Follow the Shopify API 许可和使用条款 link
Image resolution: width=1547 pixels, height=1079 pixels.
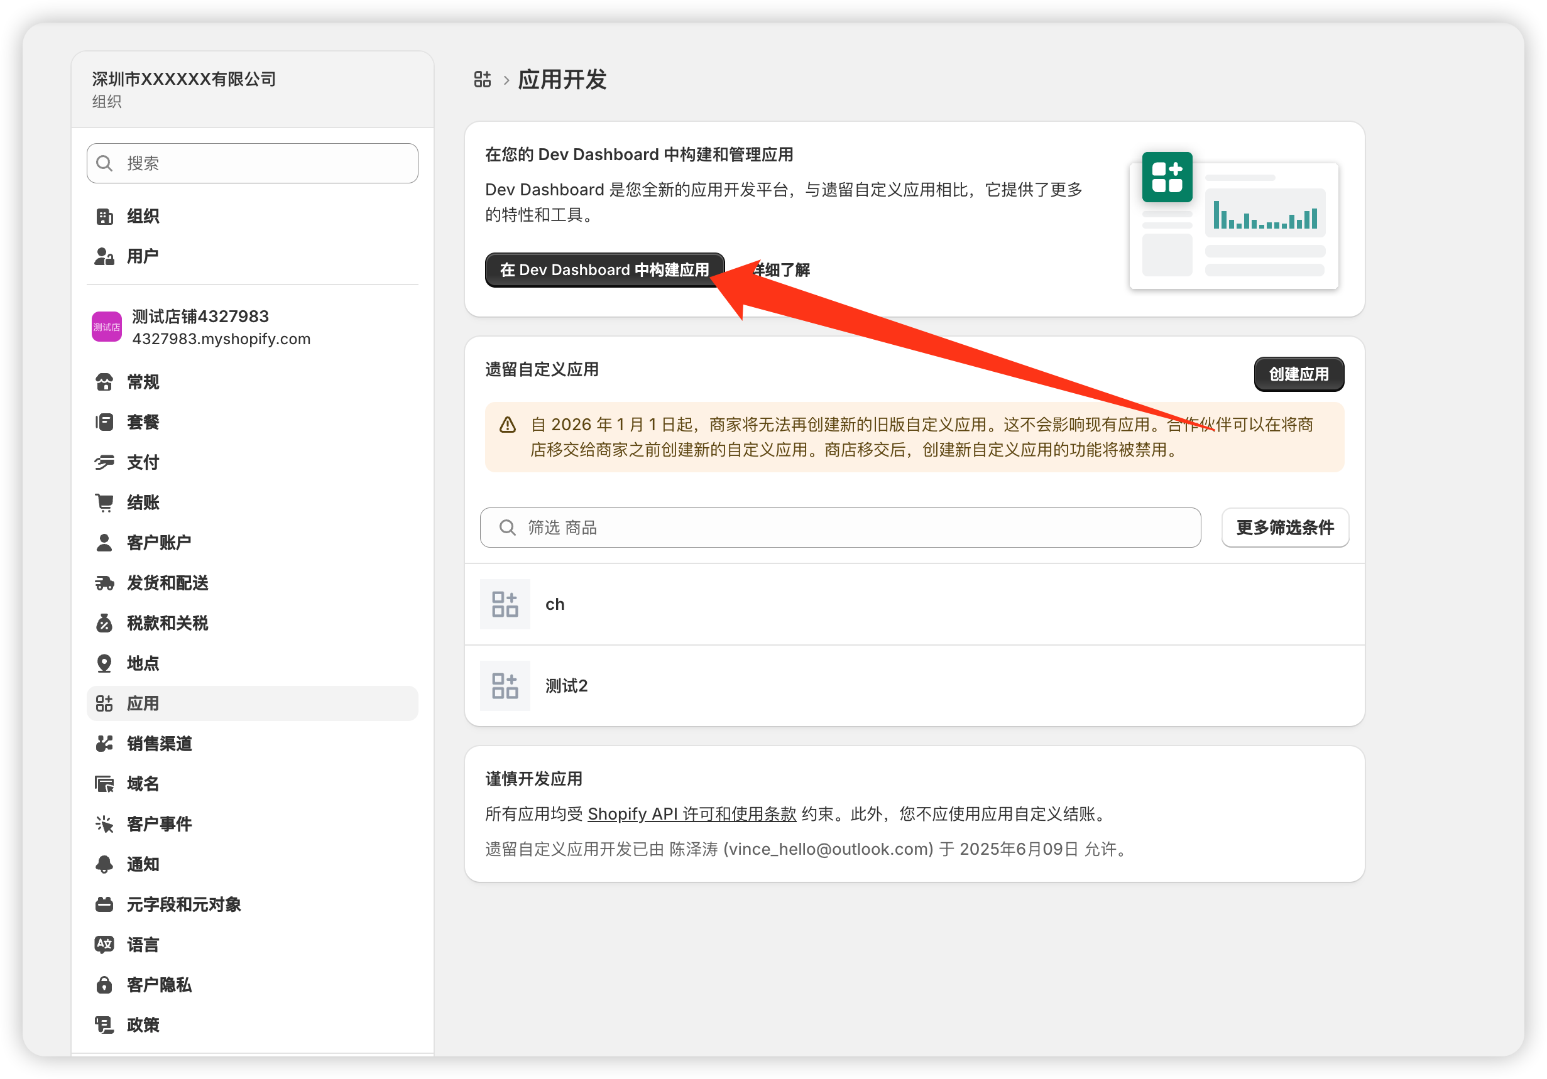(692, 815)
